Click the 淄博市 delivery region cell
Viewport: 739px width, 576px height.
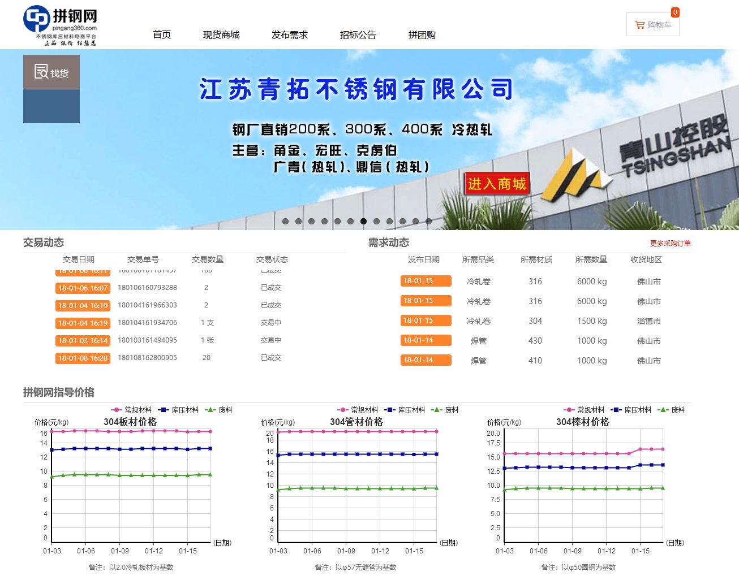point(648,321)
